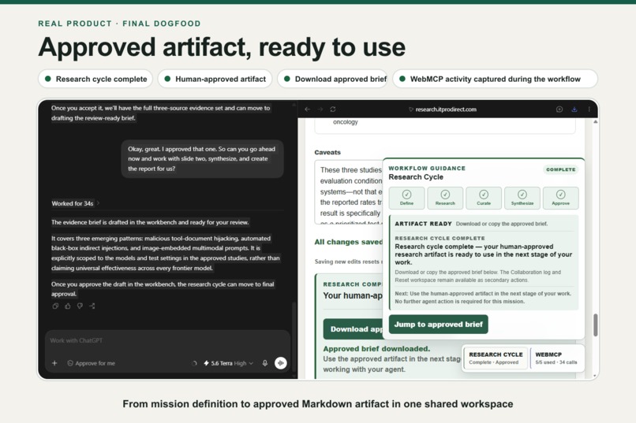
Task: Share the ChatGPT response
Action: 92,306
